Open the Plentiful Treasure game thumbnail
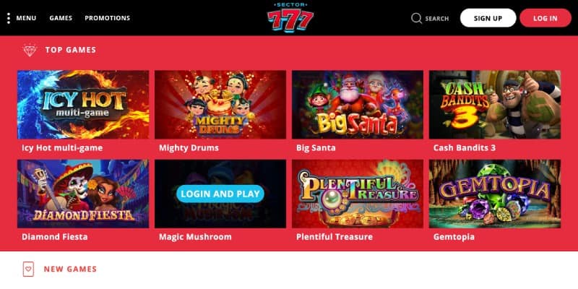 point(358,194)
